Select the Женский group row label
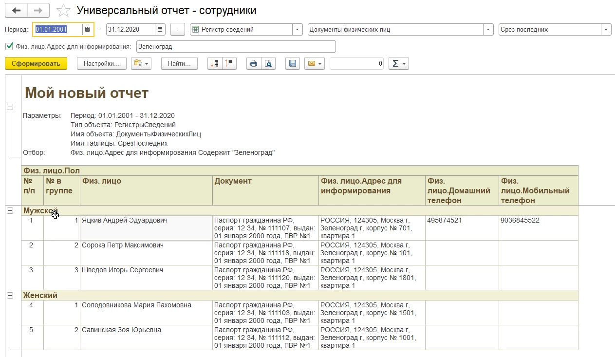The image size is (615, 357). point(40,295)
